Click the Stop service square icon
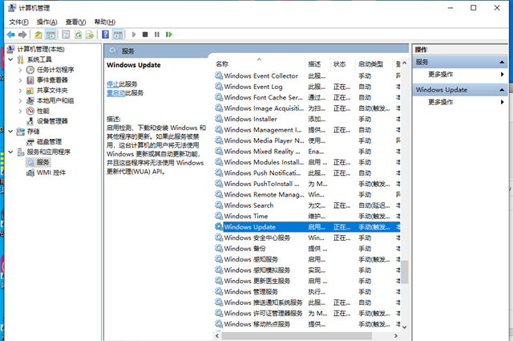The width and height of the screenshot is (513, 341). pyautogui.click(x=145, y=35)
